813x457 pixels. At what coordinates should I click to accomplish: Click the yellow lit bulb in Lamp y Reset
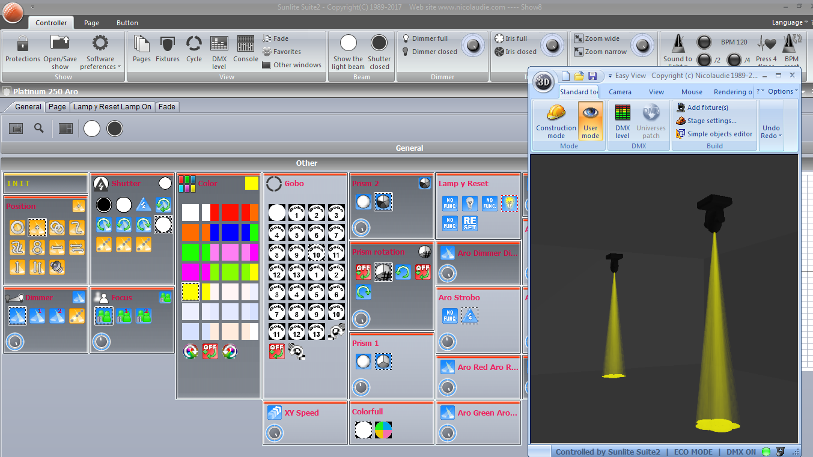point(510,204)
